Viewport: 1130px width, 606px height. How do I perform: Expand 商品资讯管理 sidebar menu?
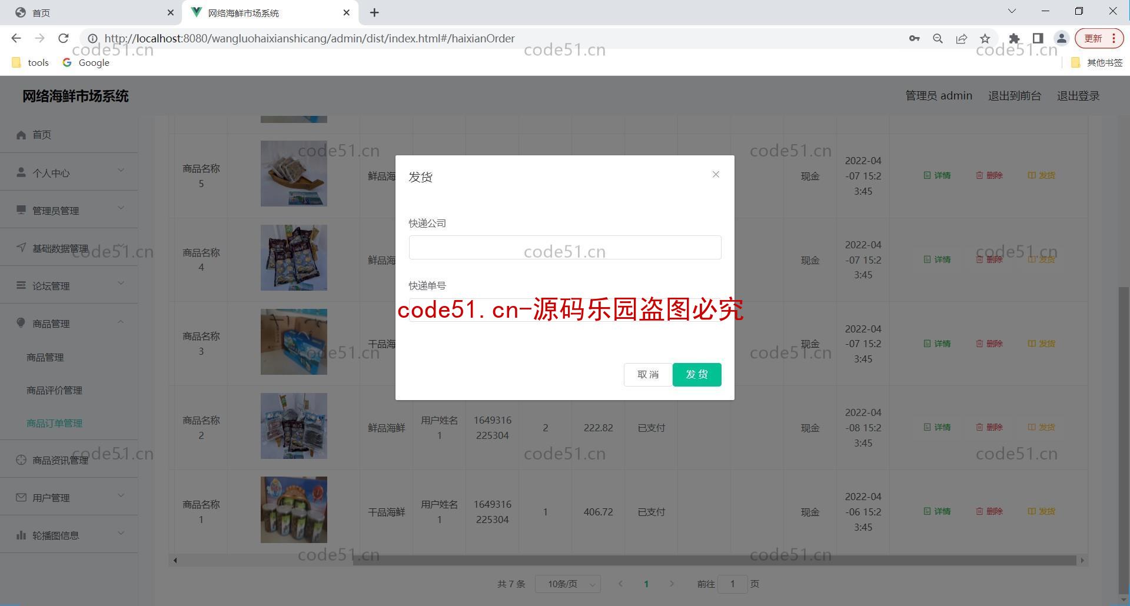[69, 460]
